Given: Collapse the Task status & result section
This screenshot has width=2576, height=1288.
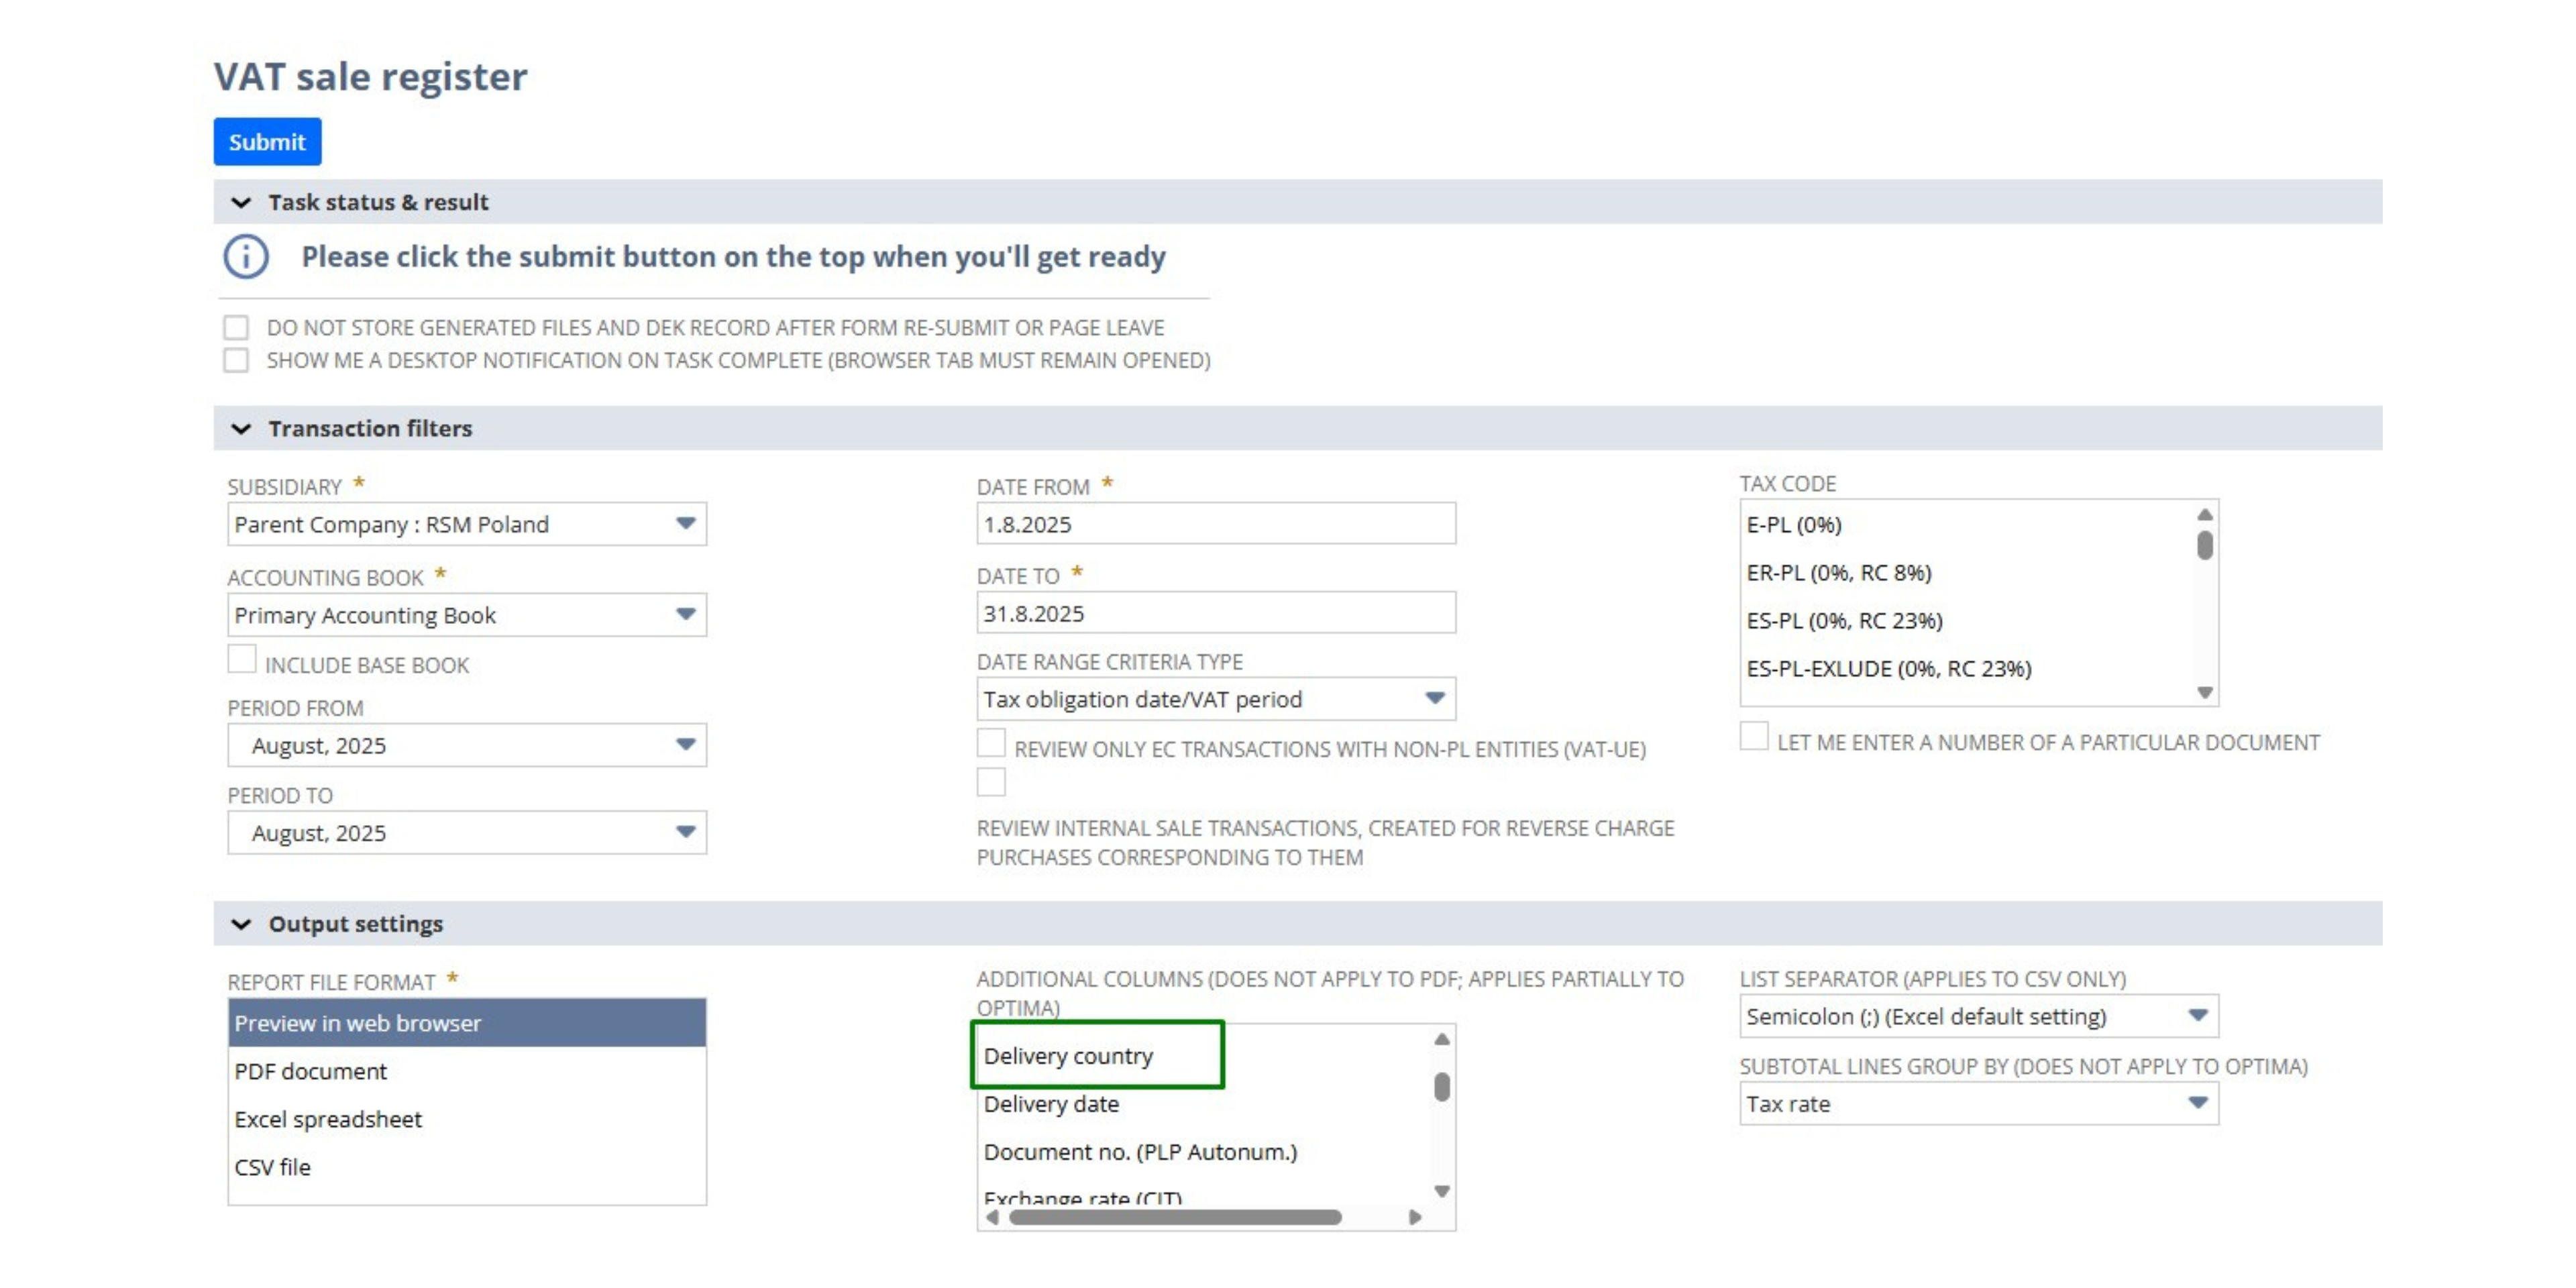Looking at the screenshot, I should click(241, 202).
